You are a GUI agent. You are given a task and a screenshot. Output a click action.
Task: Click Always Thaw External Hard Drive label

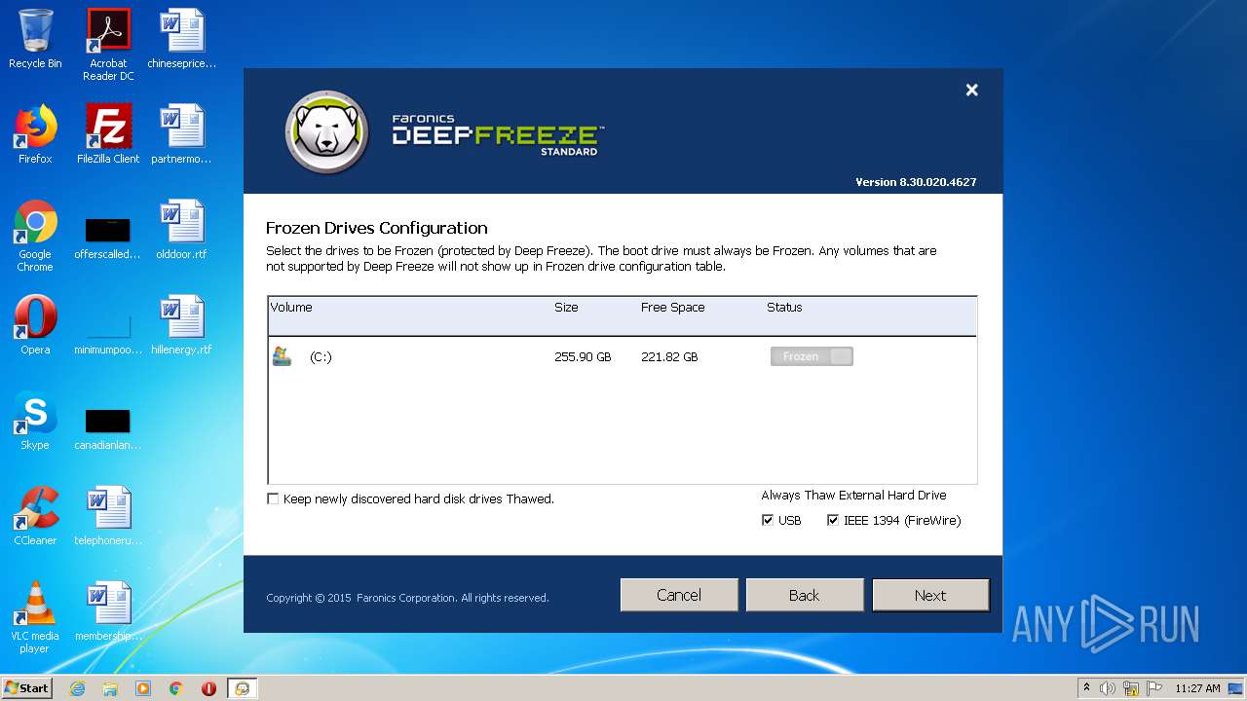point(853,496)
